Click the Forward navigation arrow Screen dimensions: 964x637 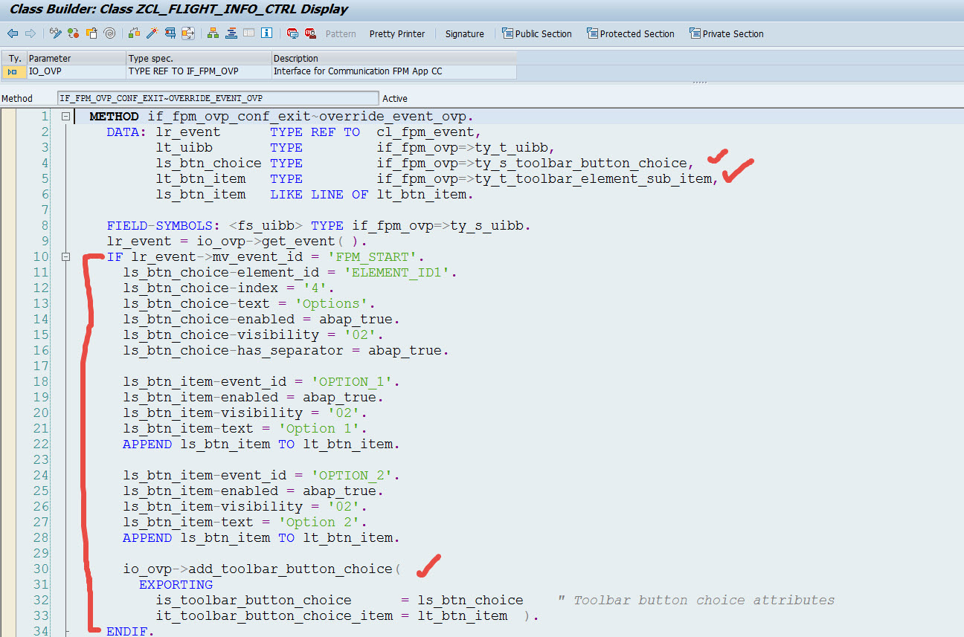pyautogui.click(x=29, y=33)
